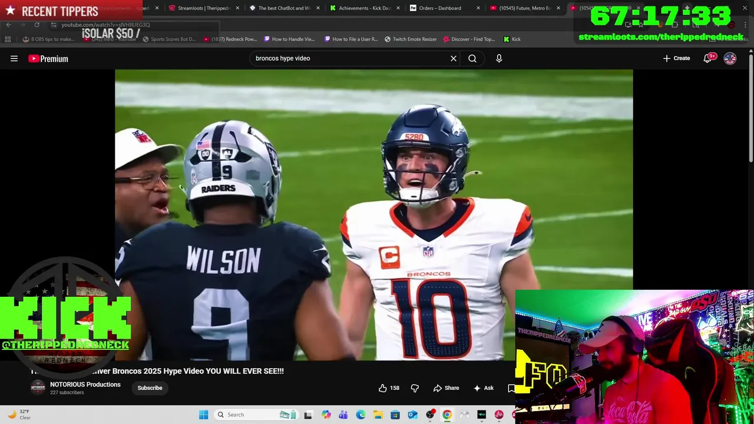The height and width of the screenshot is (424, 754).
Task: Open the account avatar menu
Action: pos(730,58)
